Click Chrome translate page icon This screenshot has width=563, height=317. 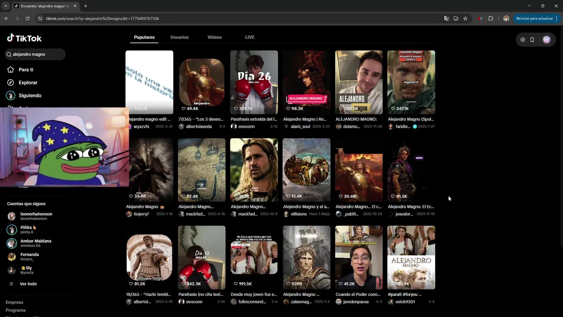446,18
